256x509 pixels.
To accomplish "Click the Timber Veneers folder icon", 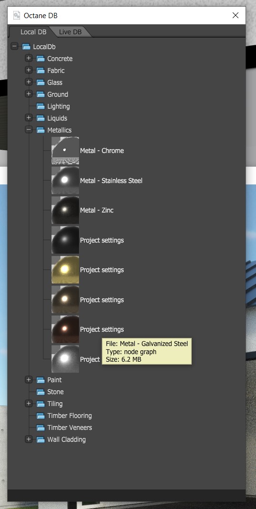I will [x=40, y=428].
